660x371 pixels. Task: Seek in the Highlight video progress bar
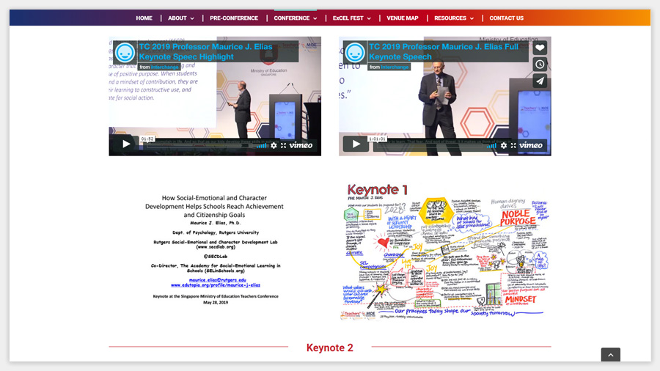199,146
